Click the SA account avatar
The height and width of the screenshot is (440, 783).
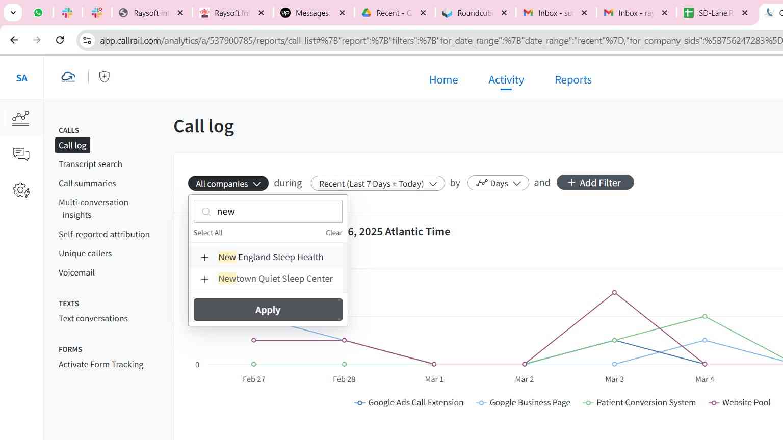(x=21, y=78)
